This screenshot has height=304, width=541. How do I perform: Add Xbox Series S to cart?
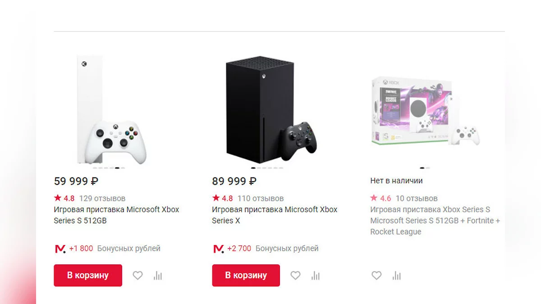[88, 275]
